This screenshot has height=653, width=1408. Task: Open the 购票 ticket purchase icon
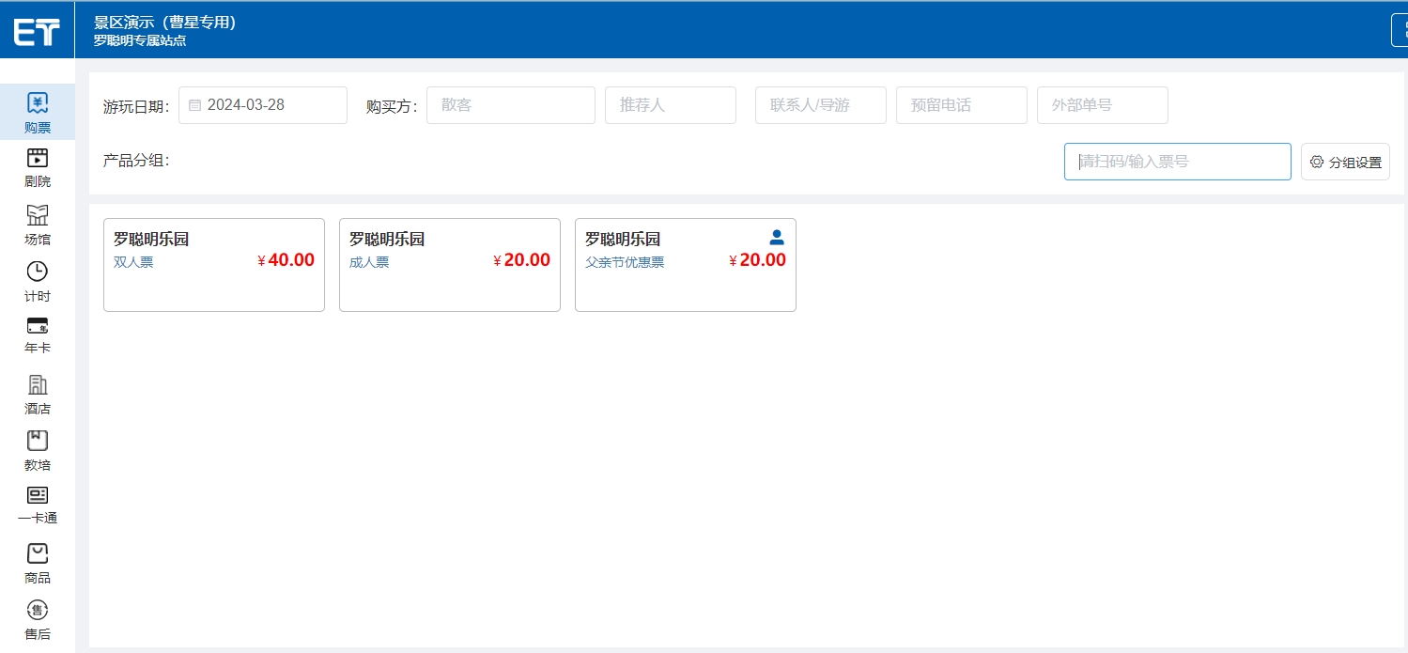point(38,102)
